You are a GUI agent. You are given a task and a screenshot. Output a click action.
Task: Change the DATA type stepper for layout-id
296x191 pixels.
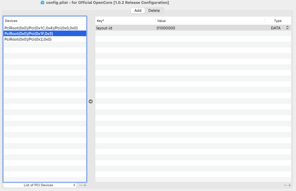(287, 28)
